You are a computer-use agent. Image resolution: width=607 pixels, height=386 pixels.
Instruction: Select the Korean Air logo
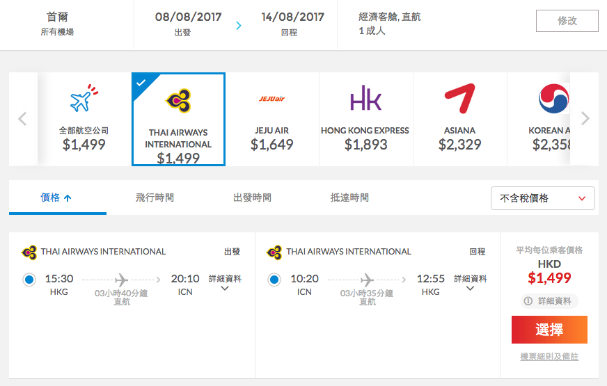[554, 98]
